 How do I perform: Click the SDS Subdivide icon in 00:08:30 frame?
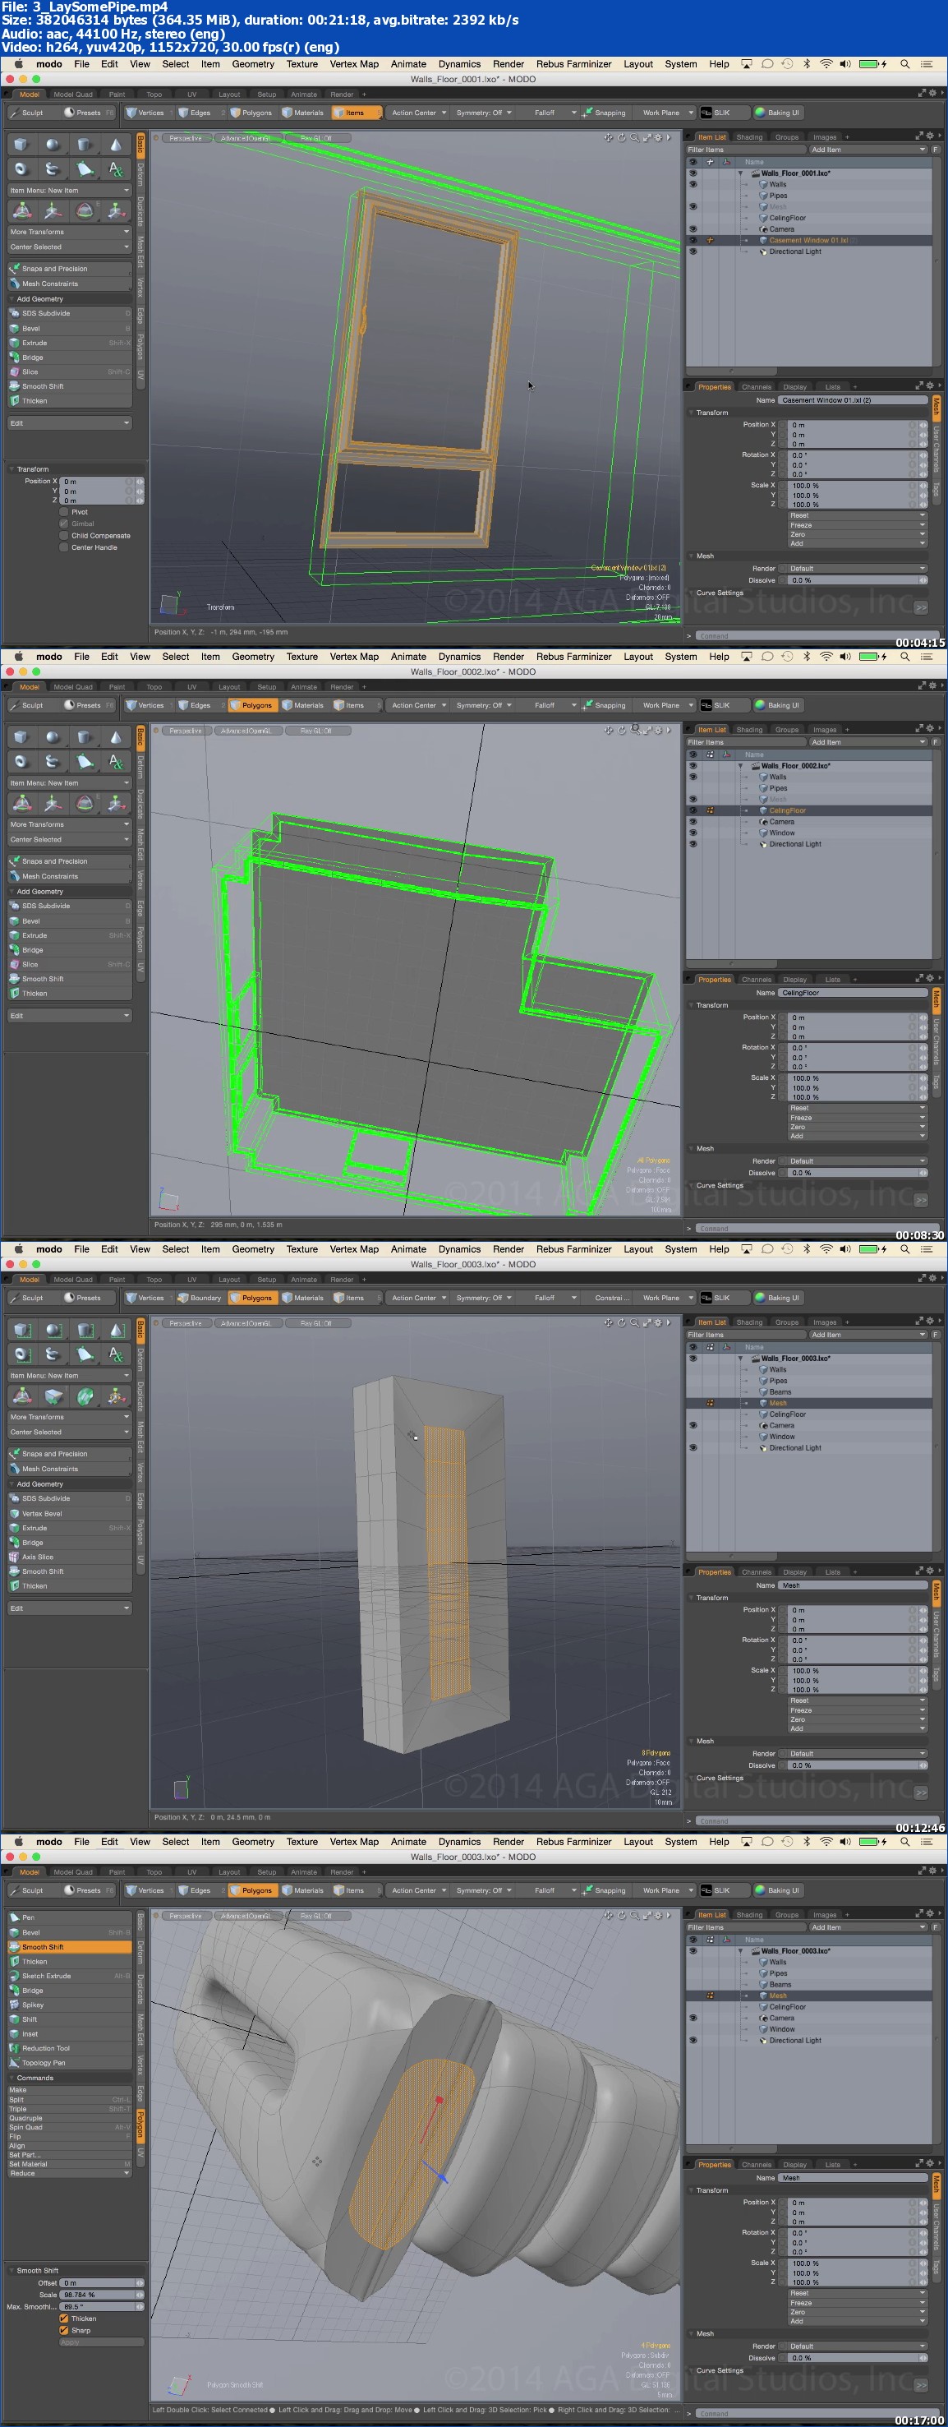click(x=14, y=906)
